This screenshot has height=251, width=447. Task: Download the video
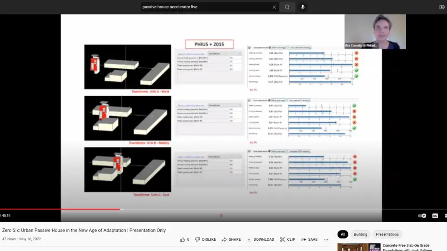click(260, 239)
